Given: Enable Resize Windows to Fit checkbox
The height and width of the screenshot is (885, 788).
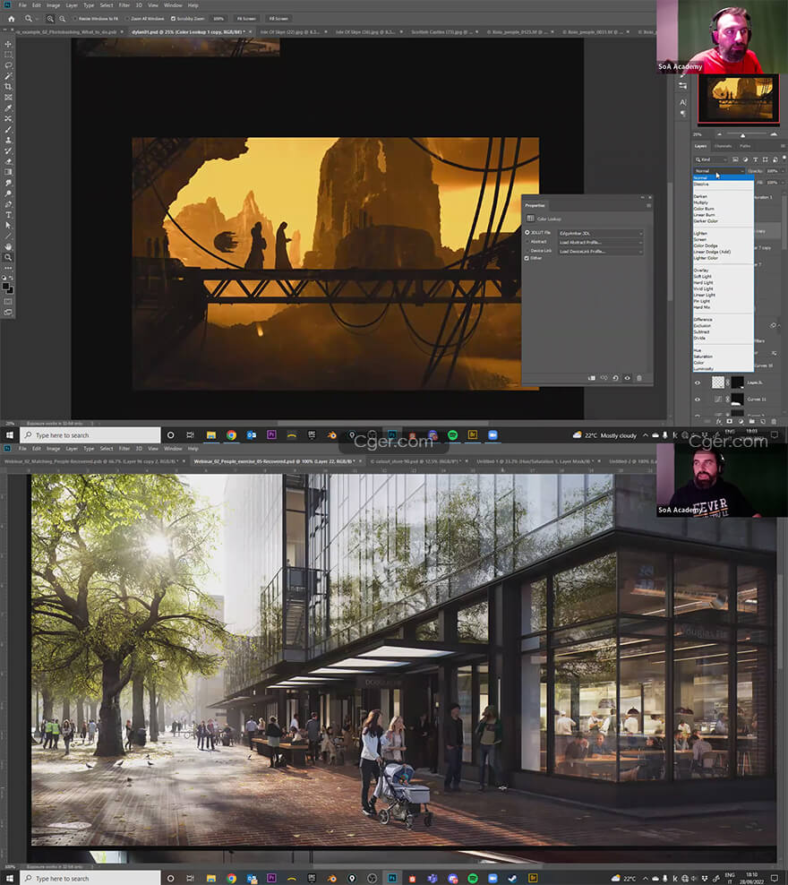Looking at the screenshot, I should point(75,19).
